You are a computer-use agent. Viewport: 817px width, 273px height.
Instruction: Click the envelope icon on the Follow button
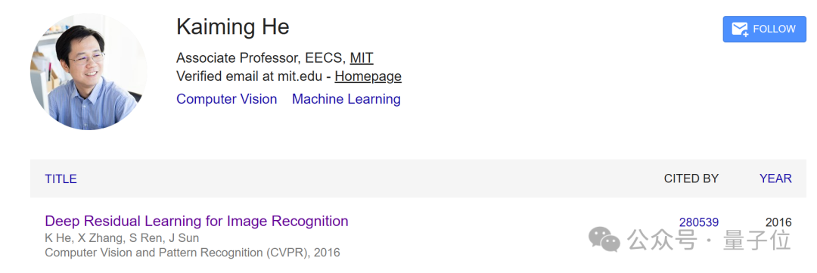coord(740,29)
